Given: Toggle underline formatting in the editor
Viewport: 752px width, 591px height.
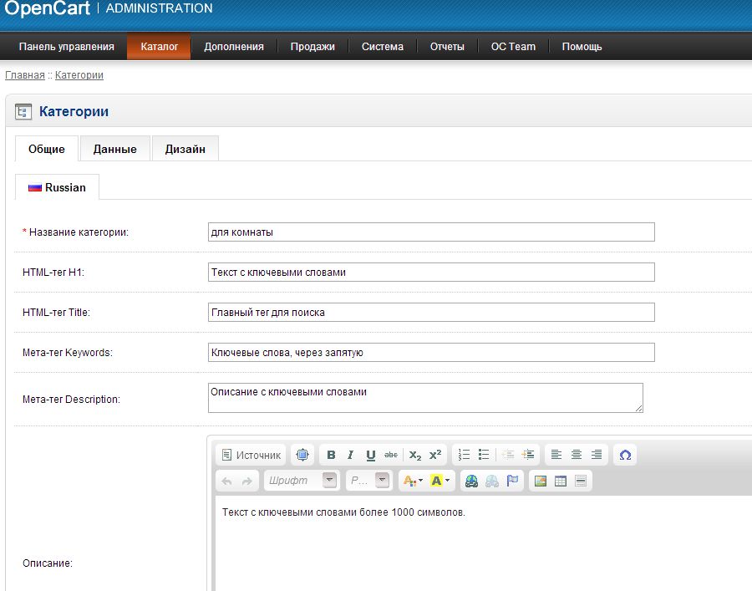Looking at the screenshot, I should click(370, 455).
